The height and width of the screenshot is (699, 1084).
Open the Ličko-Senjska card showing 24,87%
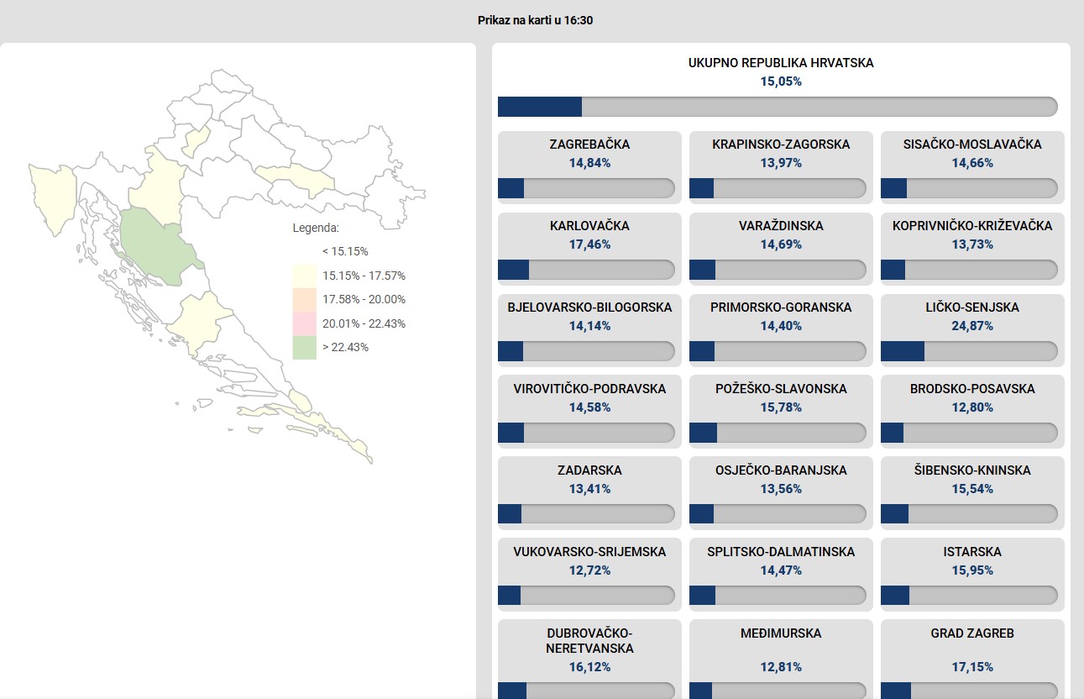(x=972, y=330)
